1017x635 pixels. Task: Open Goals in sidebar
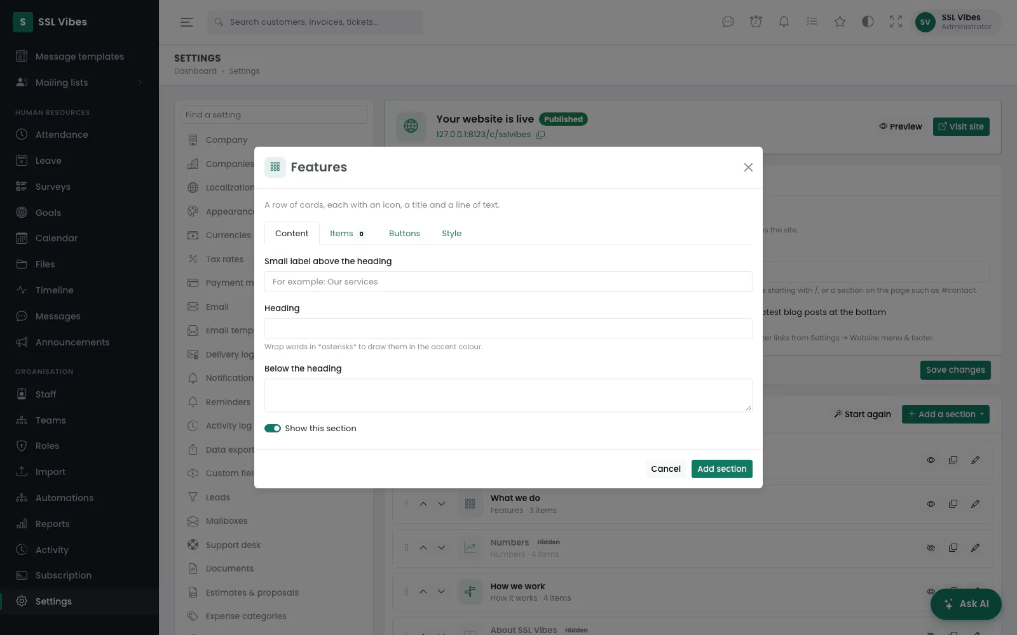[x=79, y=213]
